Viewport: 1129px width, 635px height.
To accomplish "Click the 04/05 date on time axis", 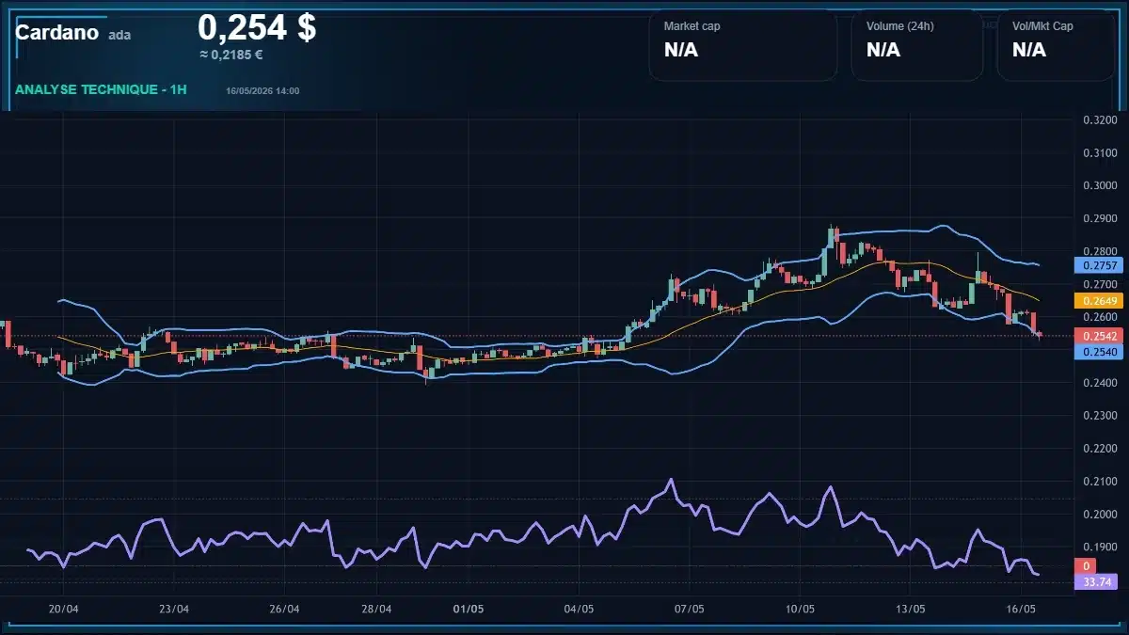I will [x=579, y=610].
